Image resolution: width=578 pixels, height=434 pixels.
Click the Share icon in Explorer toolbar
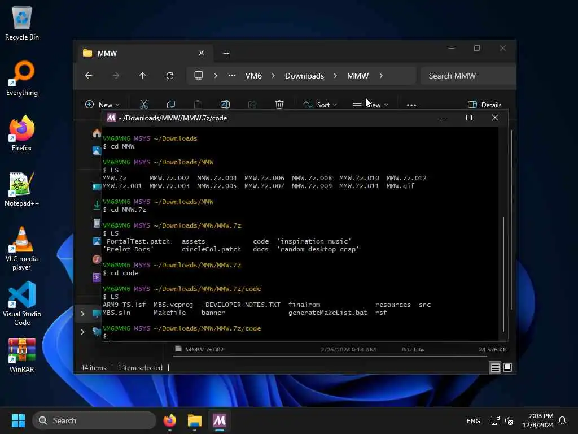click(252, 105)
